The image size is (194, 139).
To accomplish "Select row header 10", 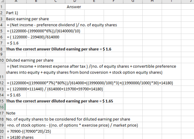I will click(3, 60).
